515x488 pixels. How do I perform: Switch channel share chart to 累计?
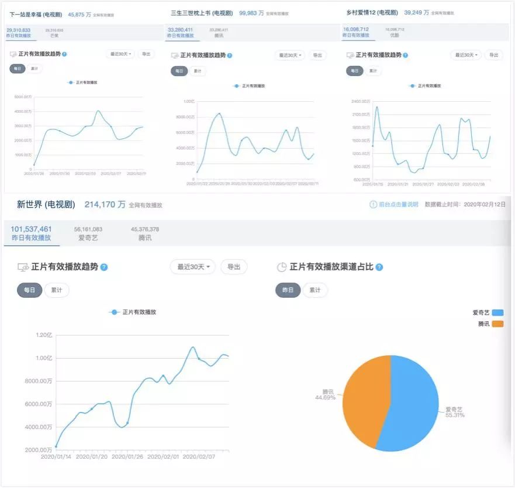click(314, 290)
